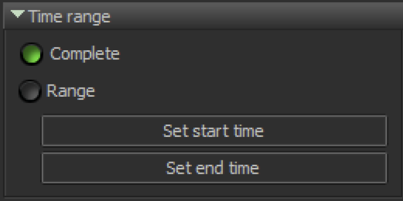This screenshot has height=201, width=403.
Task: Click the Complete option label text
Action: pos(84,54)
